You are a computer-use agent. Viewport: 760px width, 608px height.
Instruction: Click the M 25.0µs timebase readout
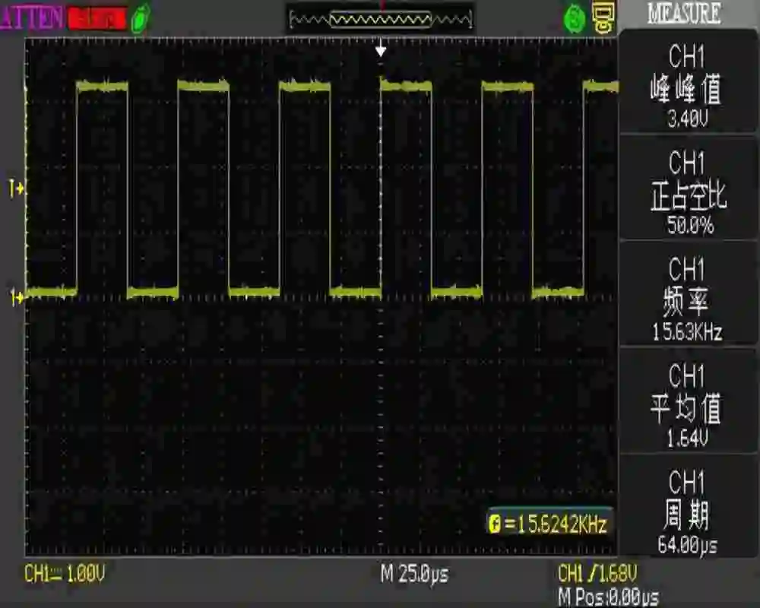coord(414,575)
